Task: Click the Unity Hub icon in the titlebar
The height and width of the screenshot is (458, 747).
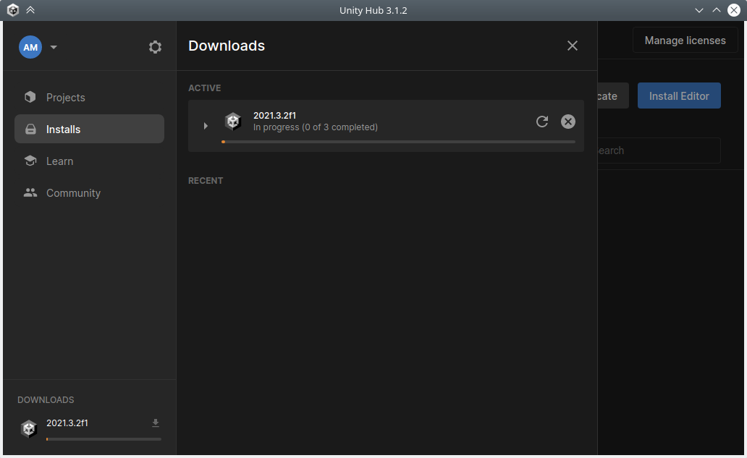Action: pyautogui.click(x=12, y=10)
